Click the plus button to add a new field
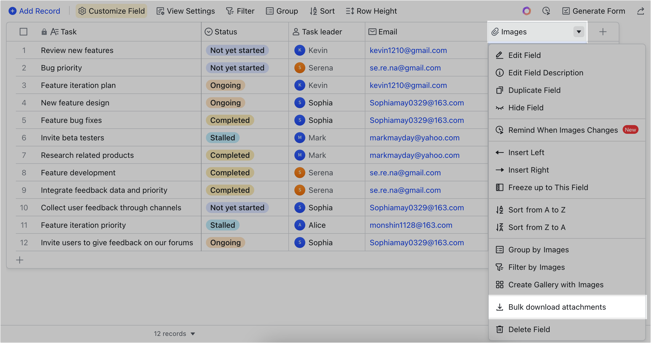The image size is (651, 343). (x=603, y=32)
